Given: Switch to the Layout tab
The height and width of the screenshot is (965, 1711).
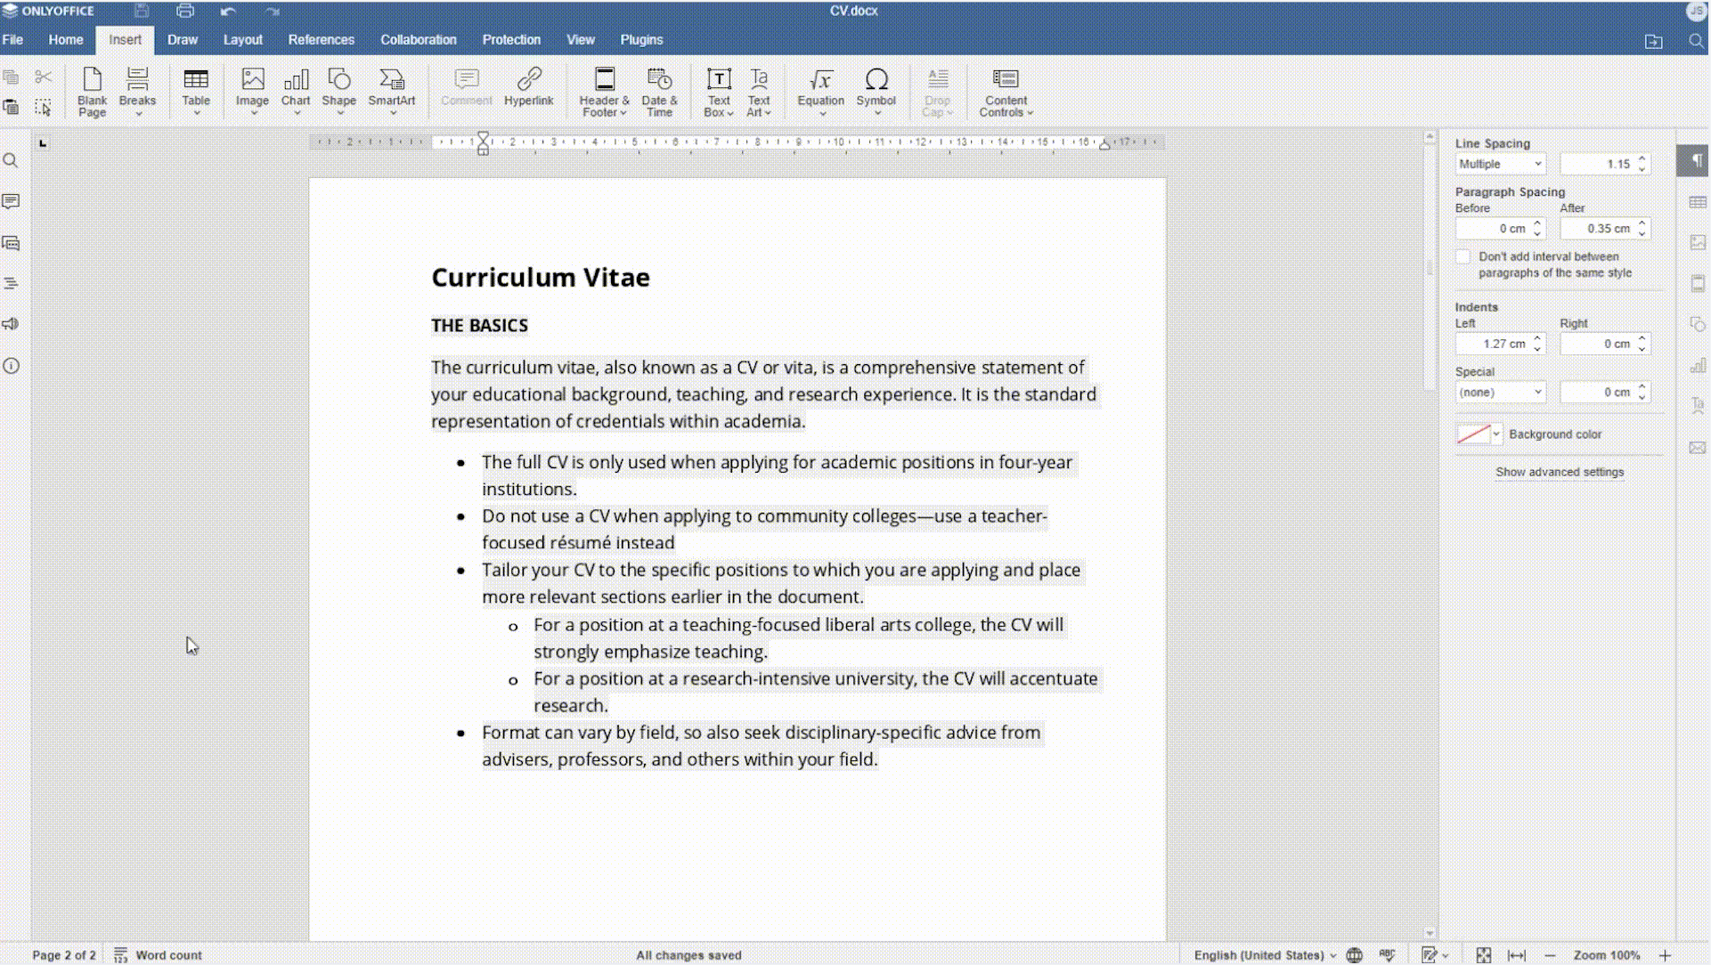Looking at the screenshot, I should (x=242, y=40).
